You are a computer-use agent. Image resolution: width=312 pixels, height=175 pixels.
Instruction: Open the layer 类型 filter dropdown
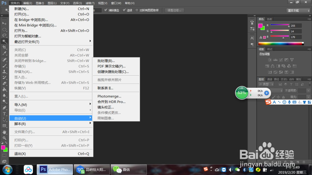click(x=266, y=84)
